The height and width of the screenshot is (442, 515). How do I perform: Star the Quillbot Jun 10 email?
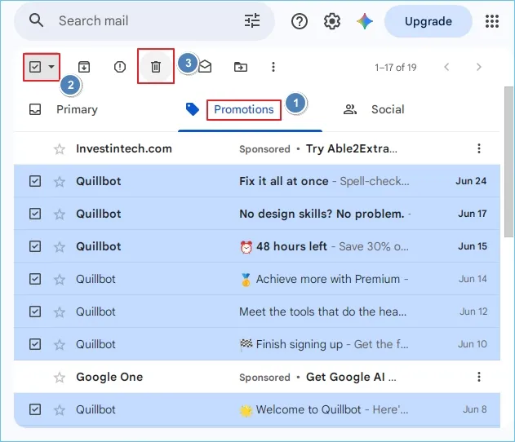tap(60, 345)
